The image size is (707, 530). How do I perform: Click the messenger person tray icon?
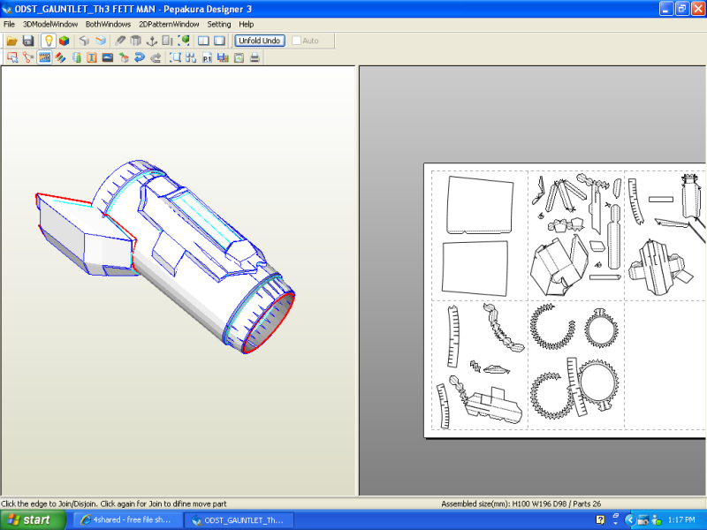coord(657,520)
